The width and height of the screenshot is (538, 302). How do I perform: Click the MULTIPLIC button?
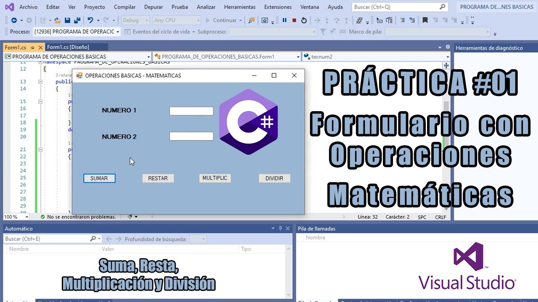pyautogui.click(x=215, y=178)
